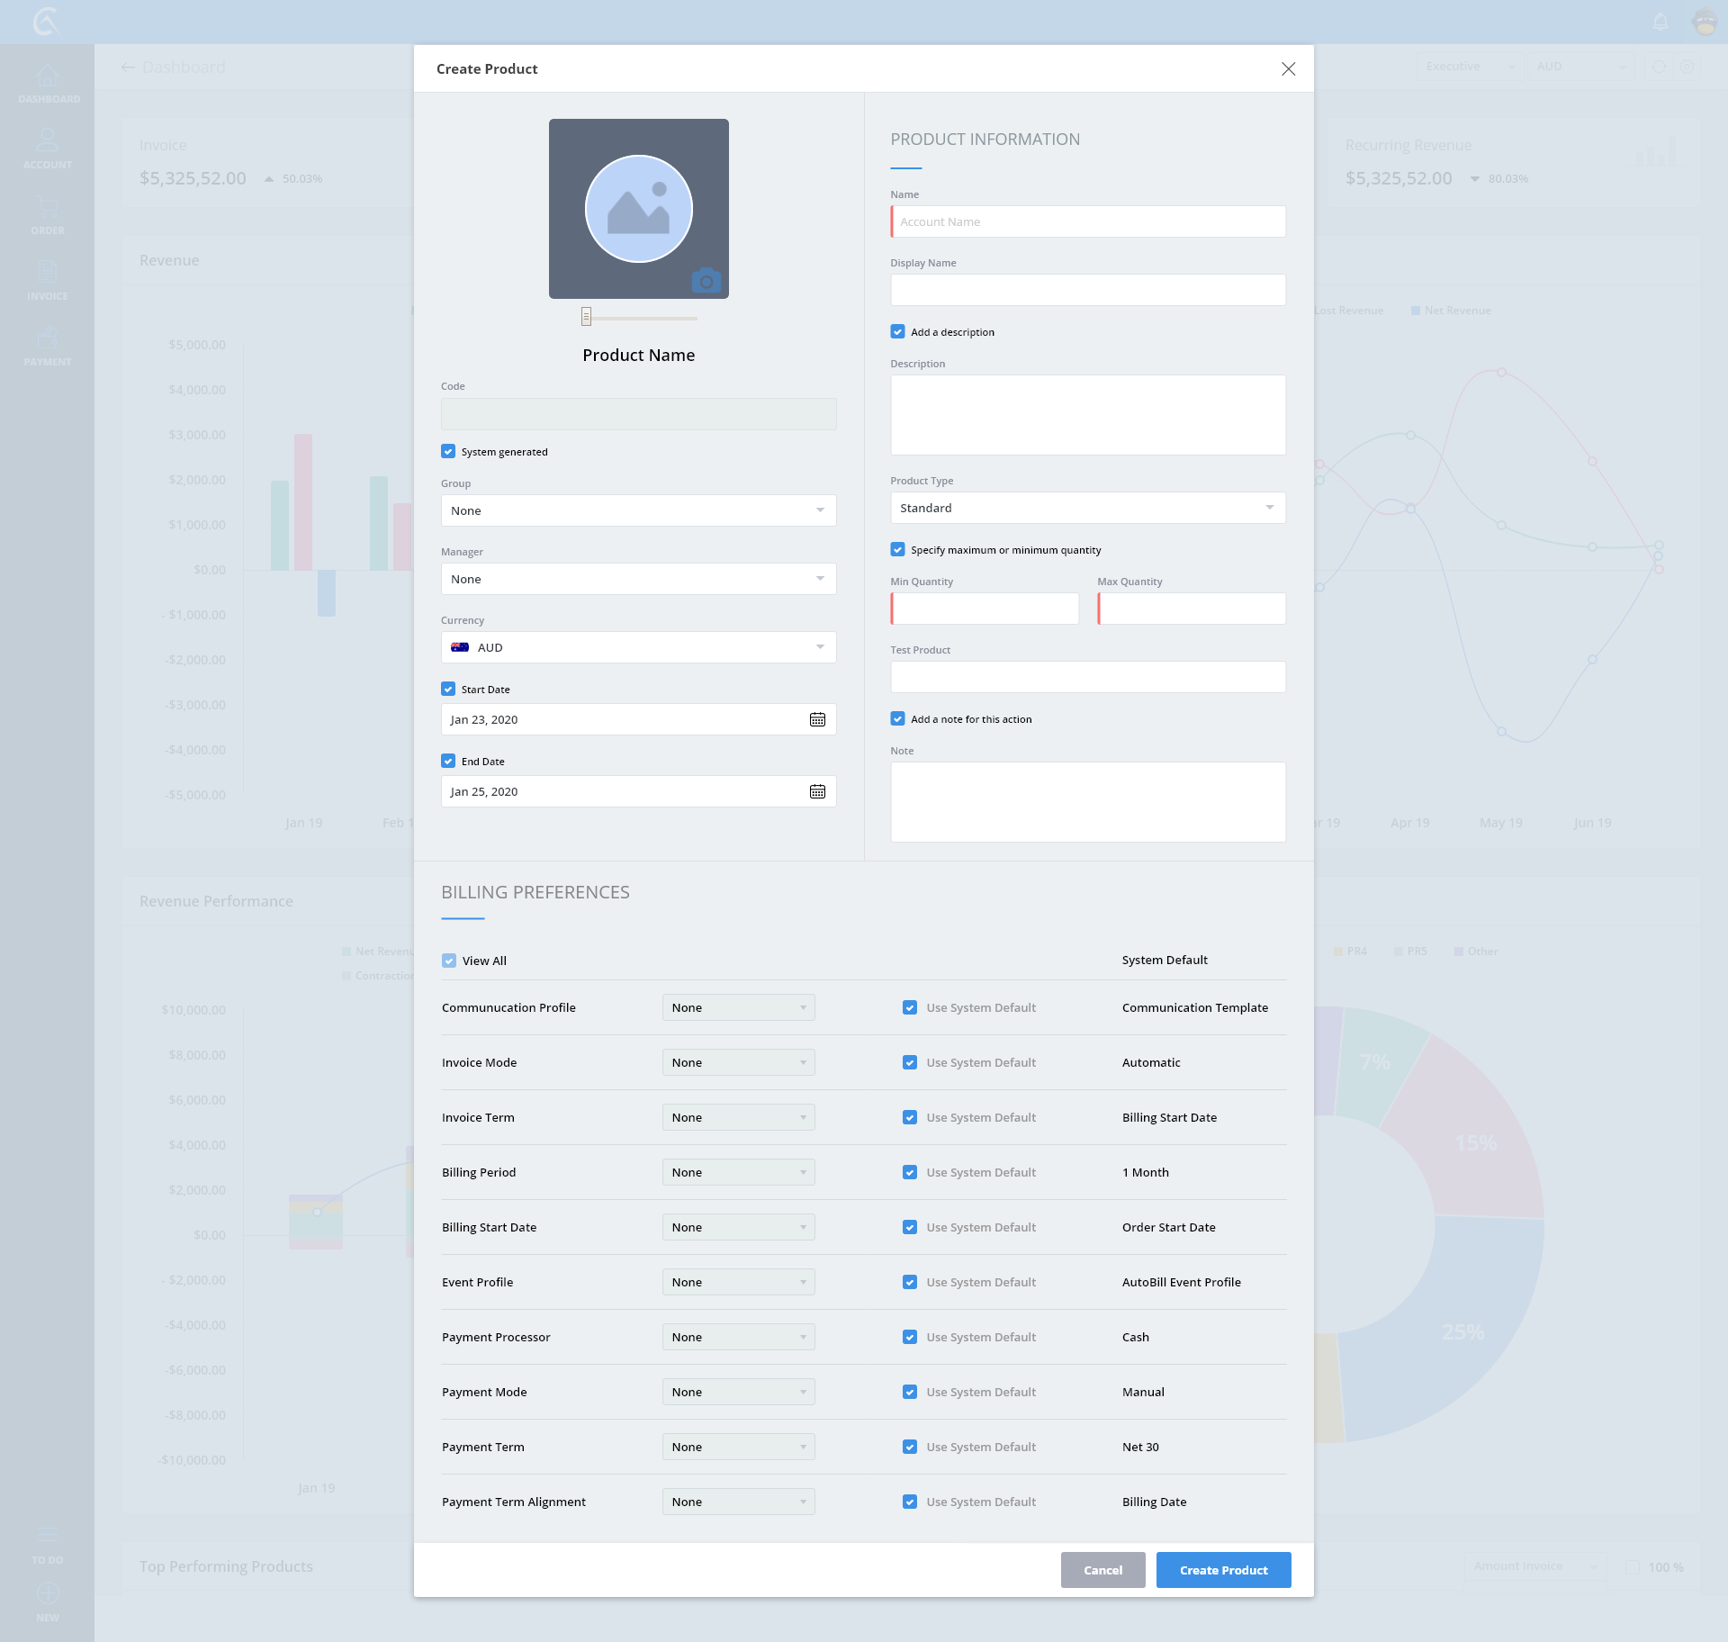Open the End Date calendar picker
1728x1642 pixels.
pos(817,791)
